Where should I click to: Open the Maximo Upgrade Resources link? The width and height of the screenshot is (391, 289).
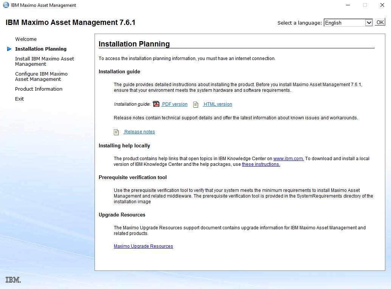(x=143, y=246)
